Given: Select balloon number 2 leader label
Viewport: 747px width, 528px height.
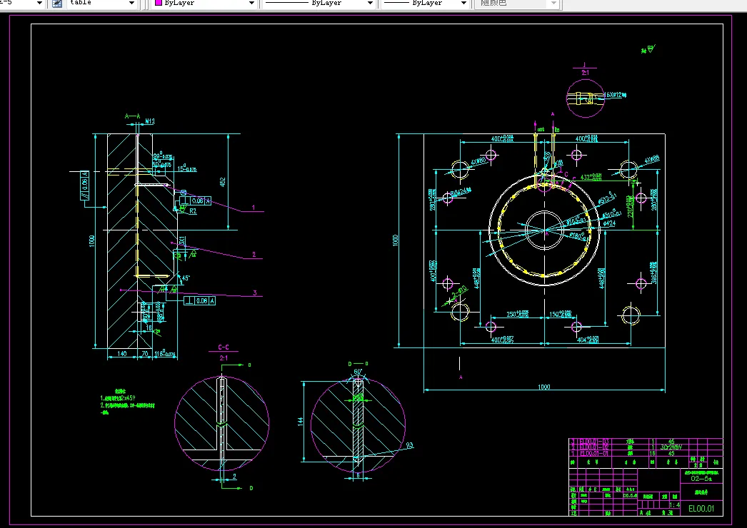Looking at the screenshot, I should point(254,255).
